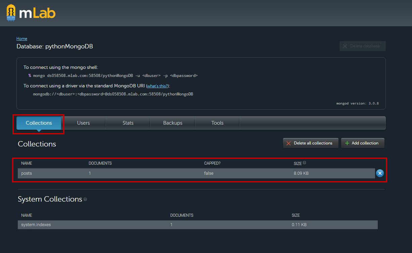Click the mongod version: 3.0.8 text
This screenshot has height=253, width=412.
coord(357,103)
